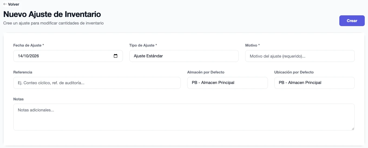The width and height of the screenshot is (368, 148).
Task: Click the 'Motivo *' label
Action: [252, 45]
